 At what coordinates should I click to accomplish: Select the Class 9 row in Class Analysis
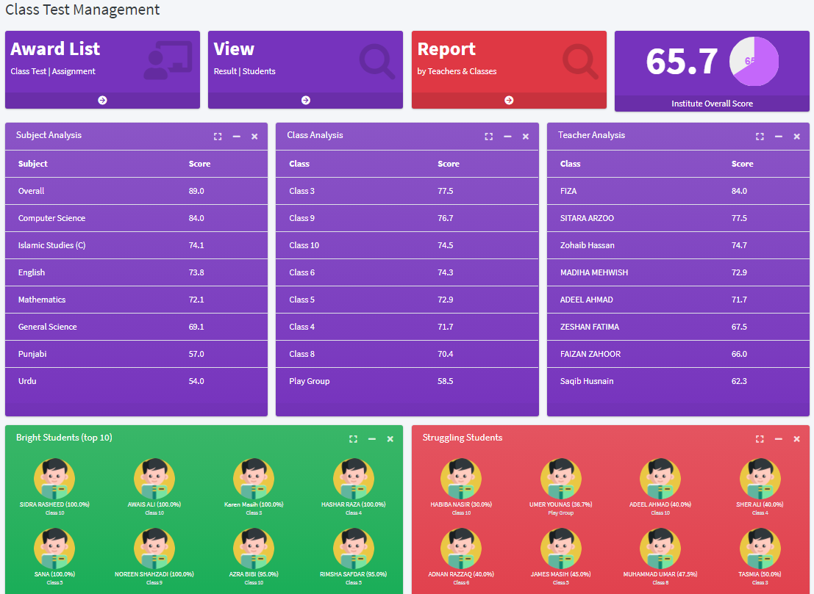pyautogui.click(x=407, y=218)
